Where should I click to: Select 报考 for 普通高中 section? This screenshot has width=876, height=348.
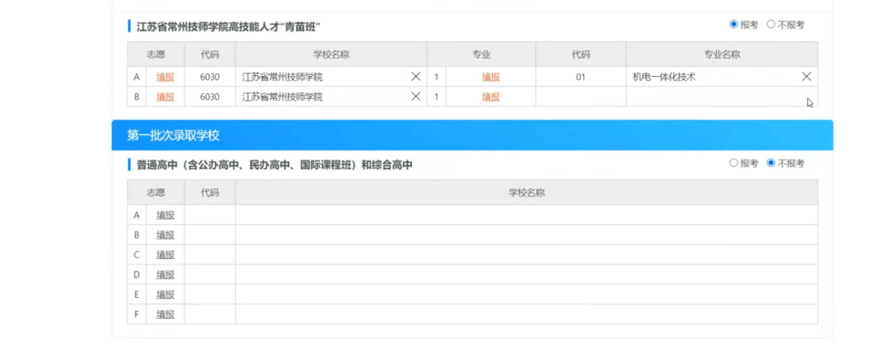click(734, 163)
